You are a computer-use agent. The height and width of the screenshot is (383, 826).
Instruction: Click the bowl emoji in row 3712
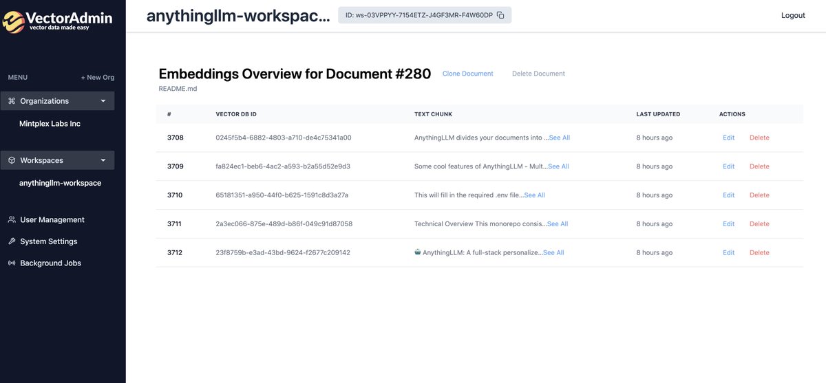(418, 252)
